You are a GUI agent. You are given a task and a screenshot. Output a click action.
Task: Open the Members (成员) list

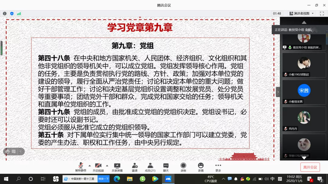pyautogui.click(x=150, y=166)
